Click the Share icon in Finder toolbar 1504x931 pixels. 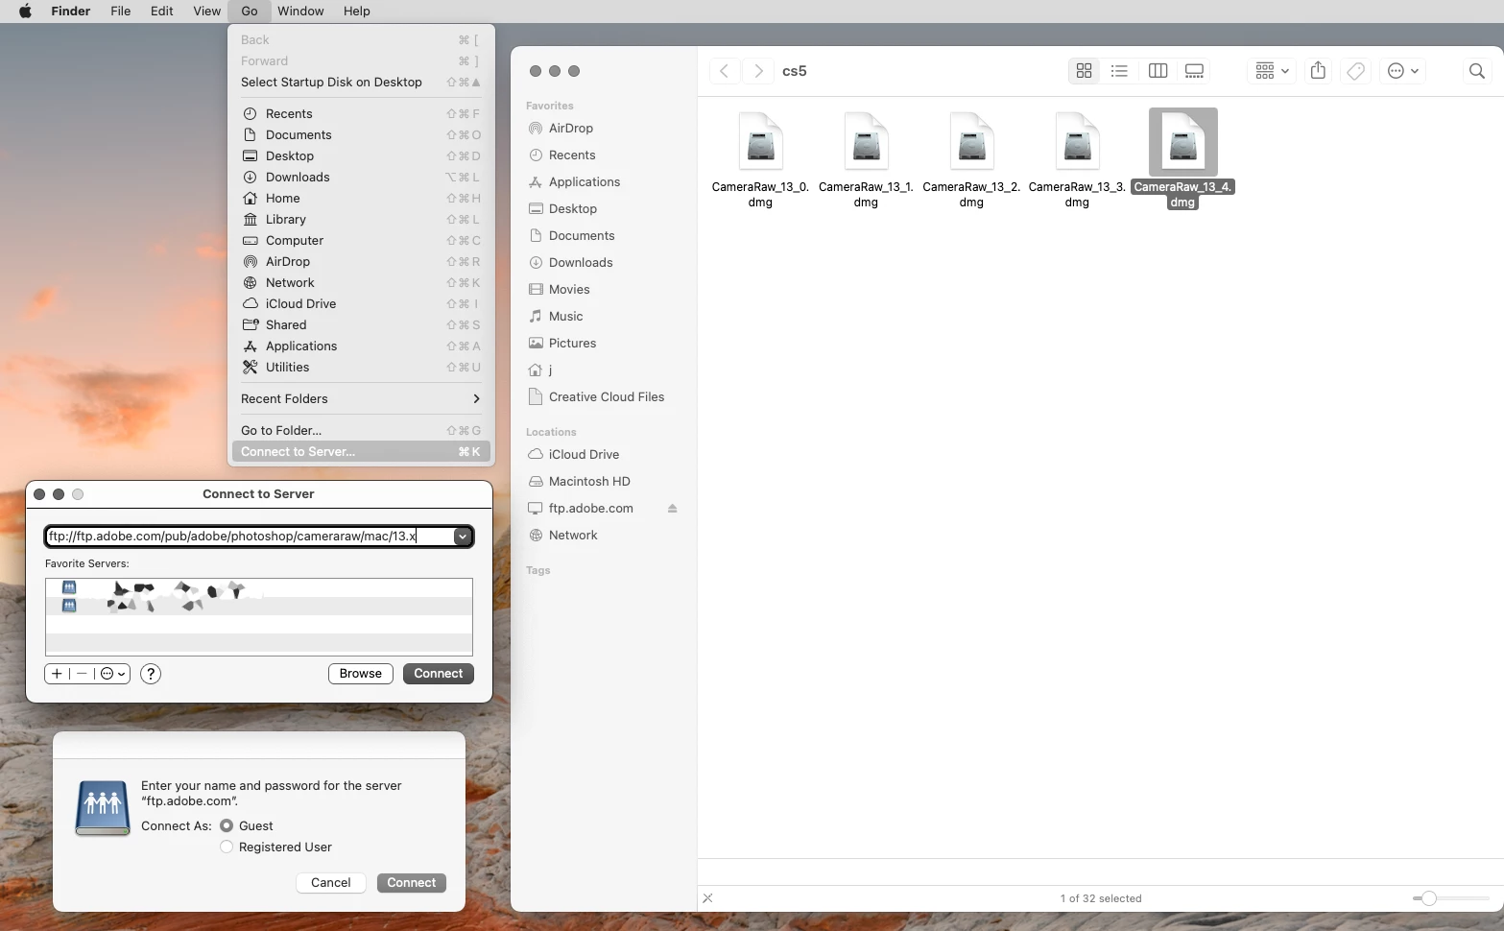tap(1318, 71)
